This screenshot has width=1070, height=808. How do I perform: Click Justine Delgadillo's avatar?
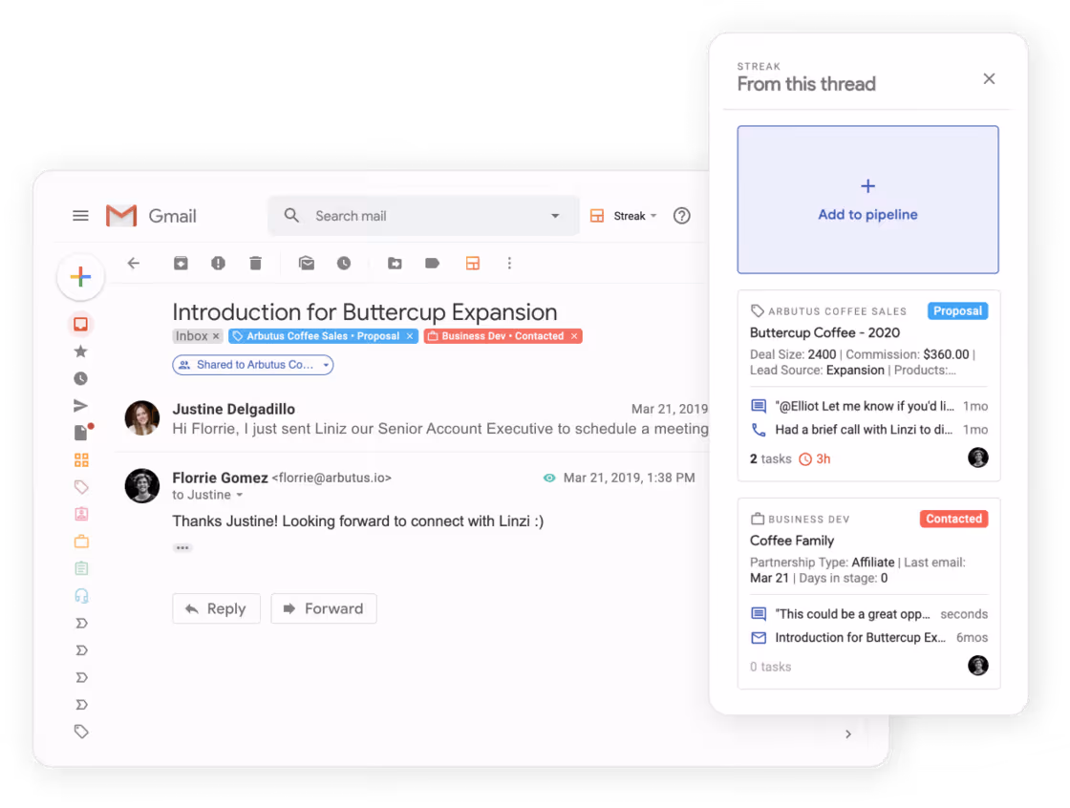[x=142, y=417]
